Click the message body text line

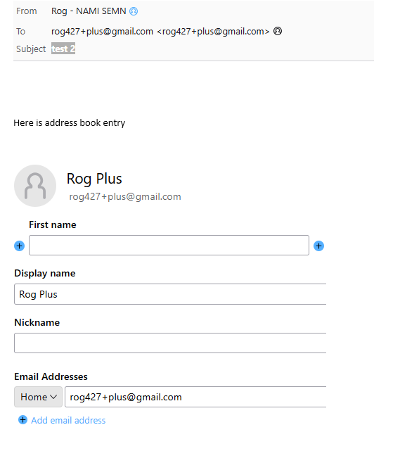coord(69,123)
